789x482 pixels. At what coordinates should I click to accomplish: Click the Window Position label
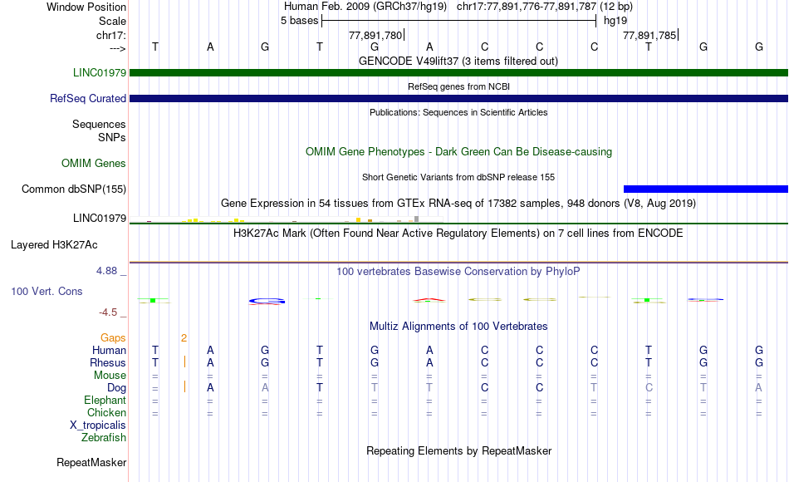coord(86,7)
